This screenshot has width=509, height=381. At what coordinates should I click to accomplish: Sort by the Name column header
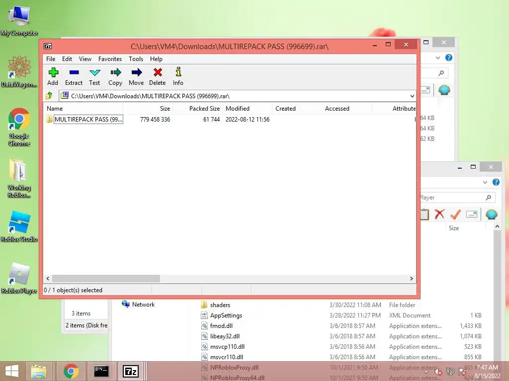[x=84, y=109]
